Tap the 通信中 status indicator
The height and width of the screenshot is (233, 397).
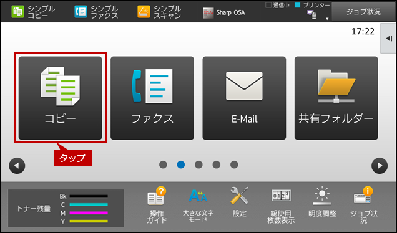278,5
